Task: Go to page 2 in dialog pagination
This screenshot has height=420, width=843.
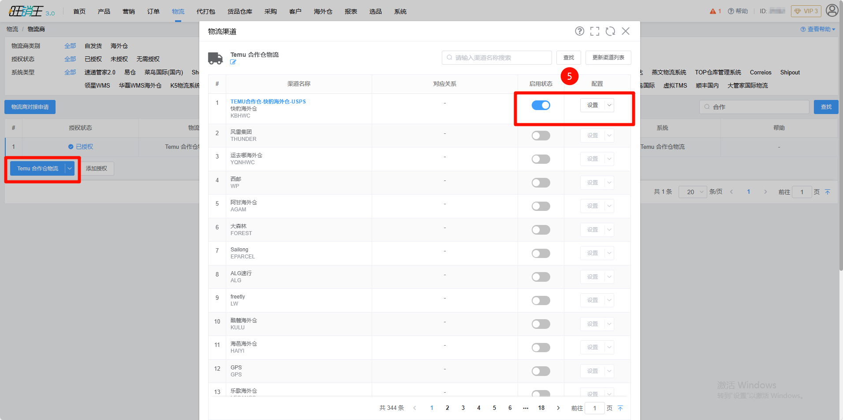Action: 448,408
